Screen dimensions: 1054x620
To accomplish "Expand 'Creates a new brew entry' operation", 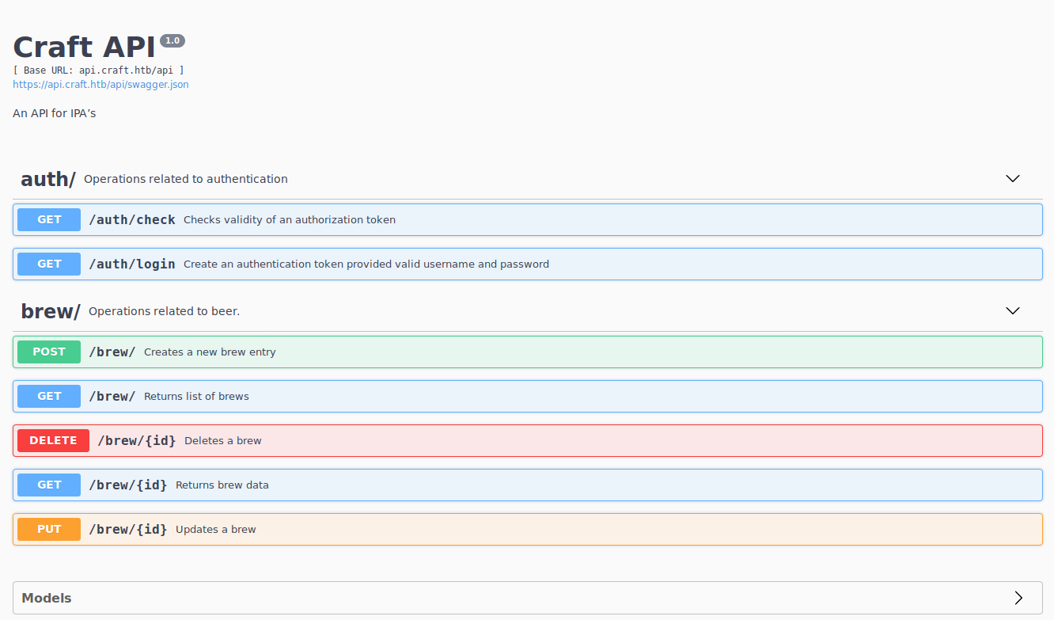I will click(x=210, y=352).
